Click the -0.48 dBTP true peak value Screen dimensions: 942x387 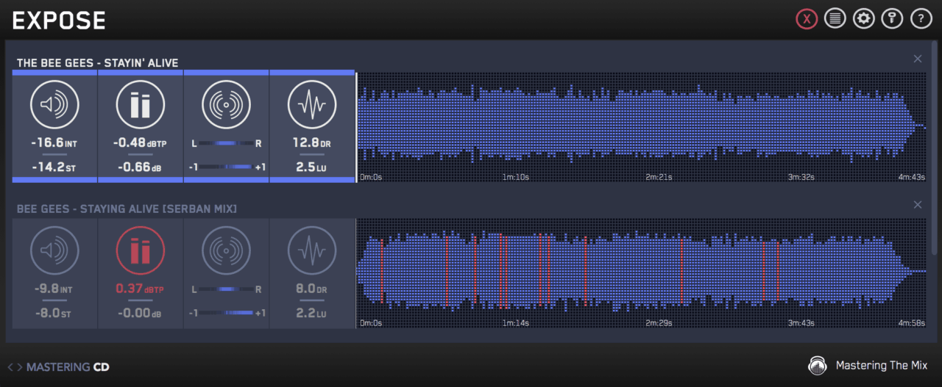(141, 144)
